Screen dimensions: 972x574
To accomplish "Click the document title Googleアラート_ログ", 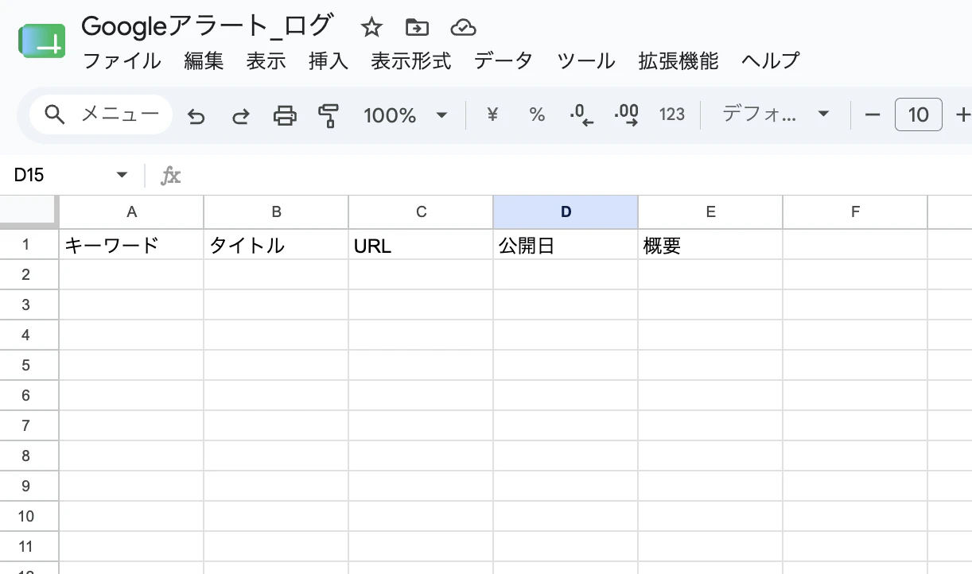I will pos(206,26).
